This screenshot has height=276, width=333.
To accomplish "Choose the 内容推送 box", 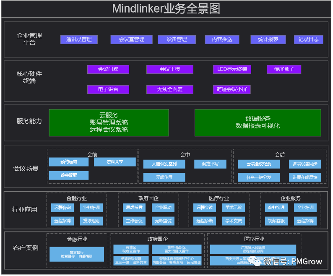I will tap(222, 39).
